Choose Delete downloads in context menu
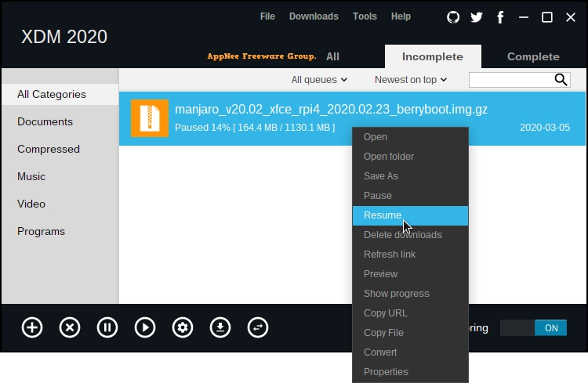Screen dimensions: 588x383 click(410, 235)
